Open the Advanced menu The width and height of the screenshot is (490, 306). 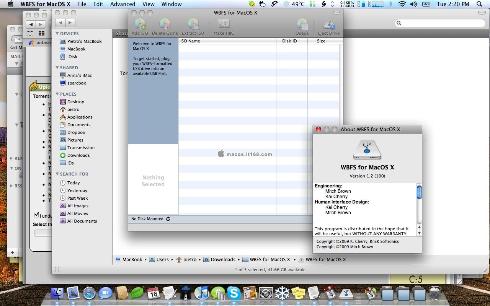point(122,4)
